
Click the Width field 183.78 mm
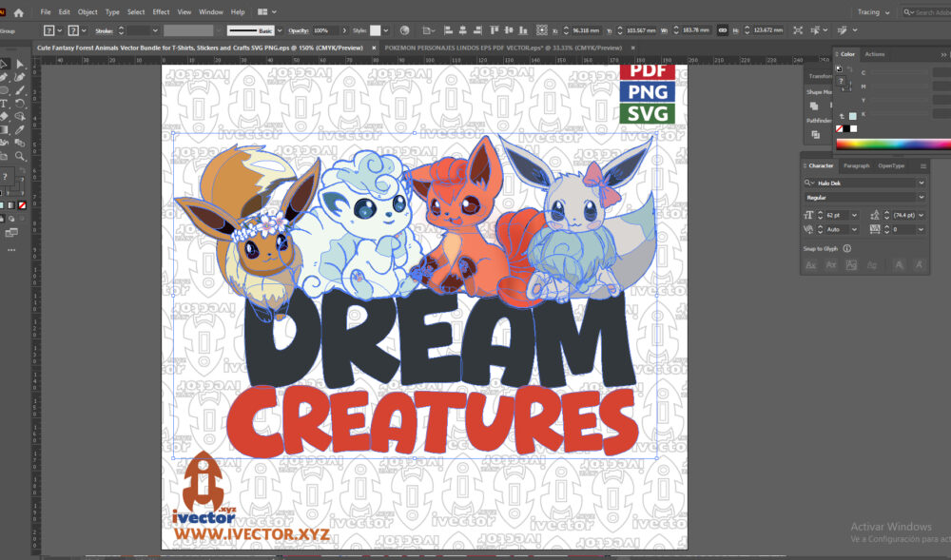coord(696,30)
